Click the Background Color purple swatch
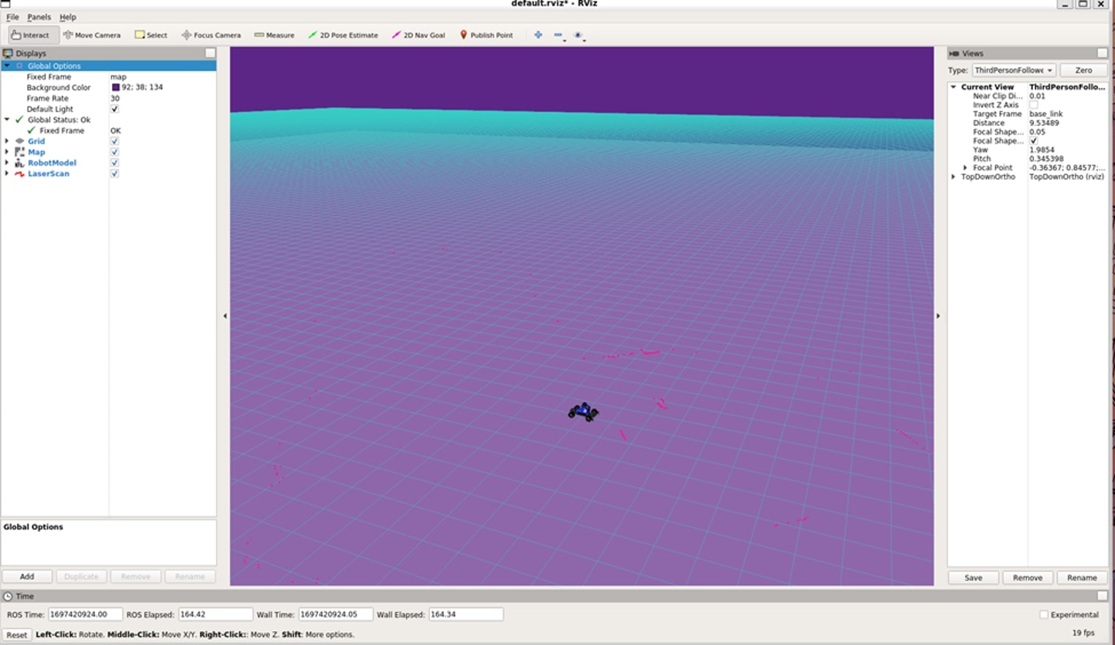Viewport: 1115px width, 645px height. 116,87
